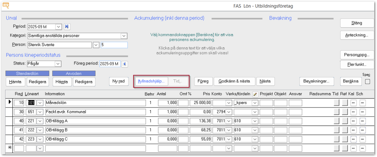Open the Status Pågår dropdown

(58, 64)
